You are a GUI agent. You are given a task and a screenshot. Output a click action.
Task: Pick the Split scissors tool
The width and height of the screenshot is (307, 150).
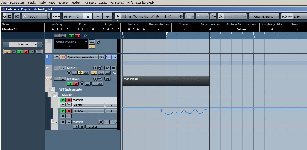[x=129, y=17]
